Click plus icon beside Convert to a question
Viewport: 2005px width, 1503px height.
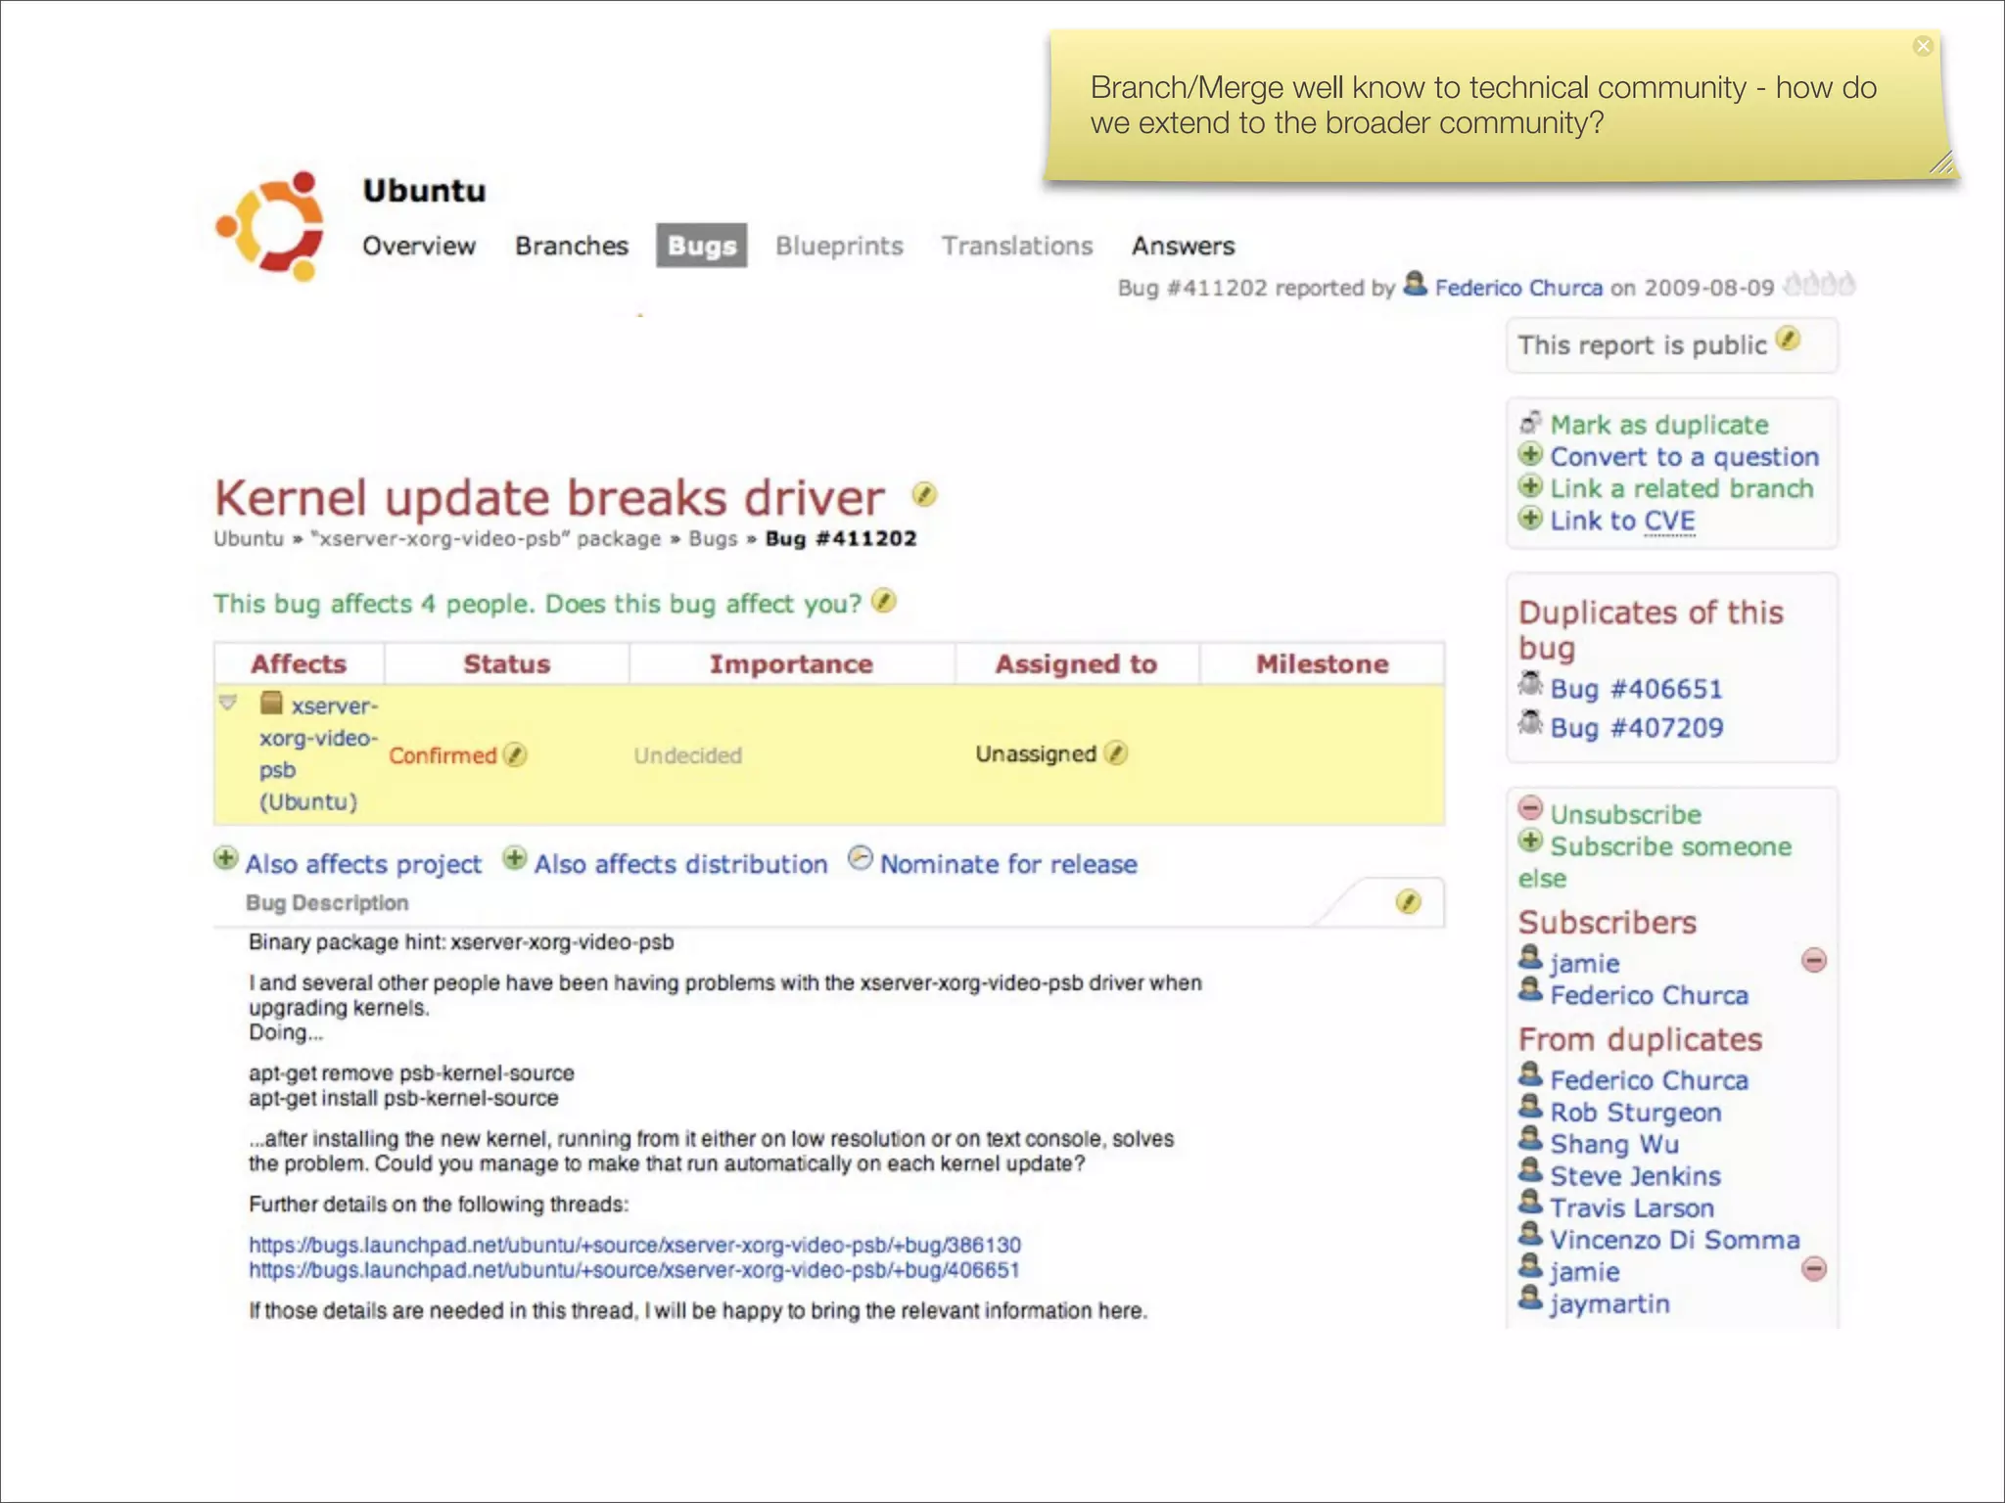tap(1530, 454)
